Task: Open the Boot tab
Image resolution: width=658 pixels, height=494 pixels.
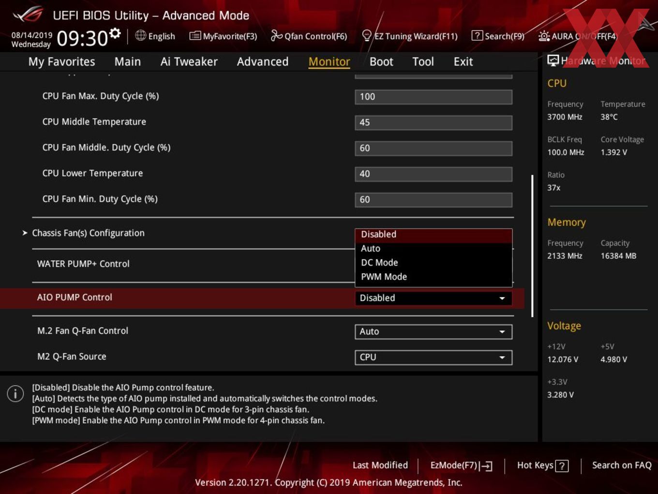Action: point(381,62)
